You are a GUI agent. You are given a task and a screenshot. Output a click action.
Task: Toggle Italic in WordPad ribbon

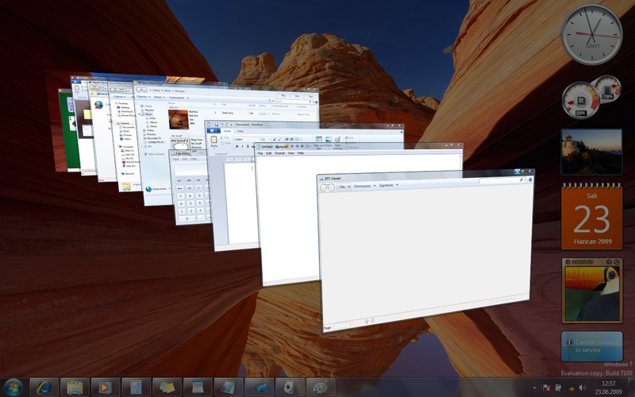pyautogui.click(x=242, y=147)
